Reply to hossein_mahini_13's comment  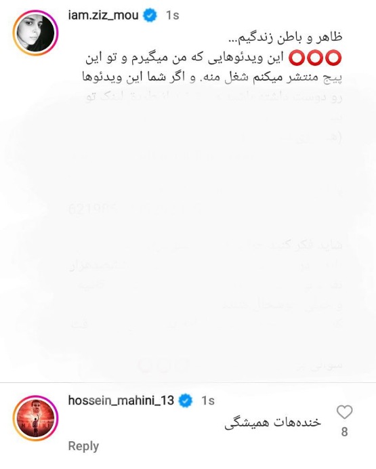(83, 446)
